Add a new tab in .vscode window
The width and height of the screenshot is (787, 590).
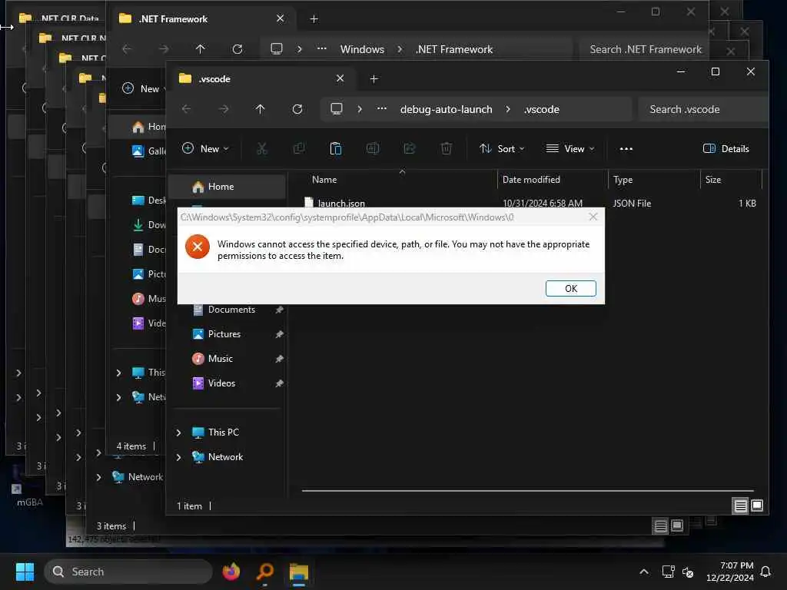coord(374,79)
